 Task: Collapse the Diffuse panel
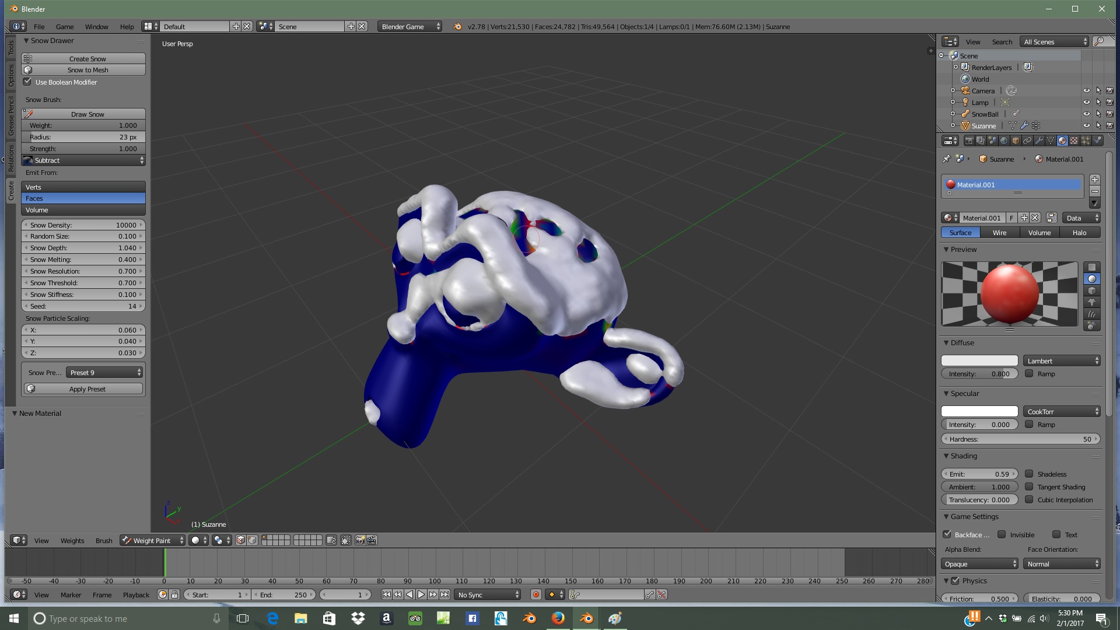pos(946,342)
